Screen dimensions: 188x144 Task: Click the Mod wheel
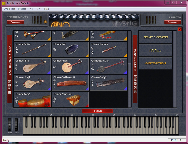(16, 124)
